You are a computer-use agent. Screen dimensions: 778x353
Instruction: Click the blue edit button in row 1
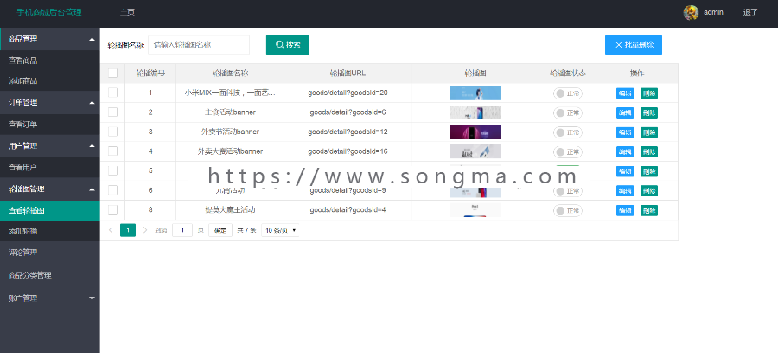[x=625, y=93]
